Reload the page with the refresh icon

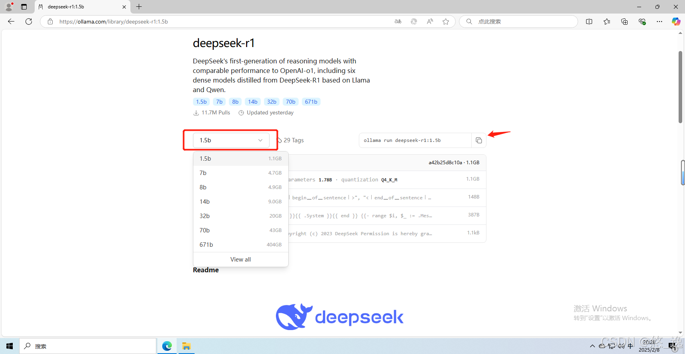(x=29, y=22)
